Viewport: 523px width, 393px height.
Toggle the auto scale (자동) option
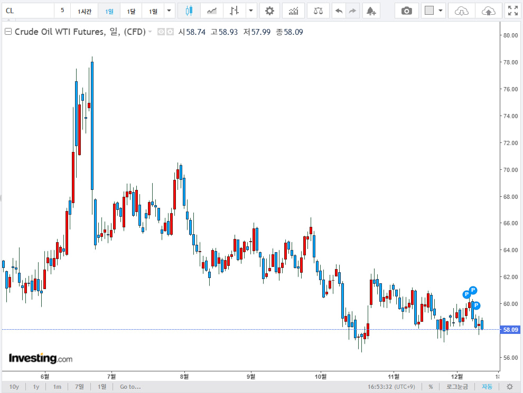coord(487,387)
